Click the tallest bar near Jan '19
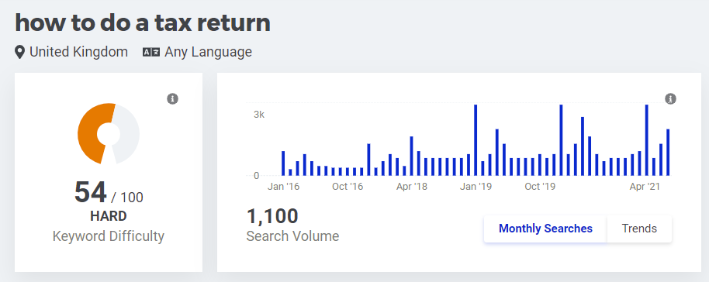Image resolution: width=709 pixels, height=282 pixels. point(476,140)
